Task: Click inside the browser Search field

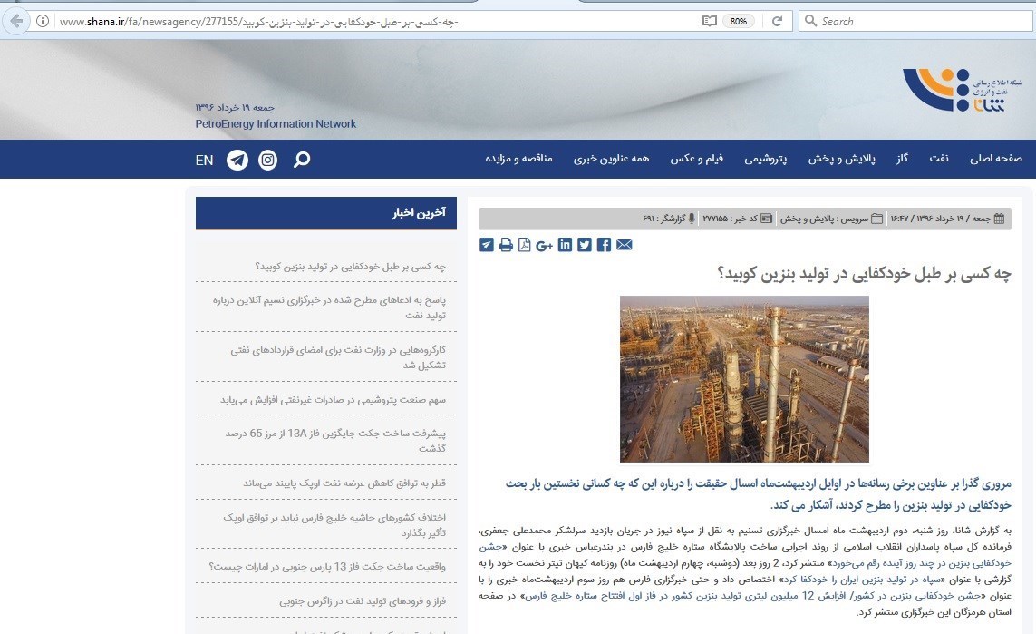Action: tap(915, 21)
